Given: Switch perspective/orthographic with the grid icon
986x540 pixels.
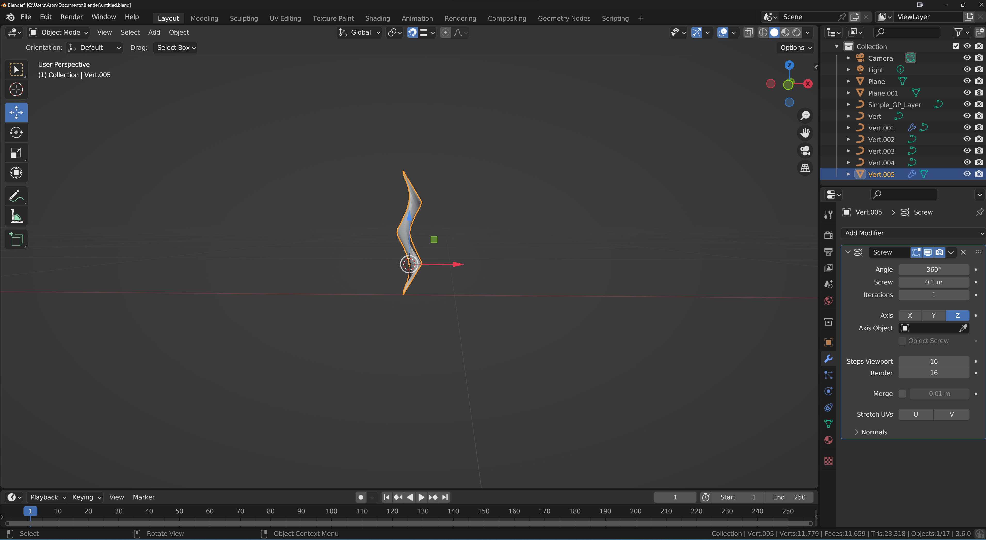Looking at the screenshot, I should click(x=805, y=168).
